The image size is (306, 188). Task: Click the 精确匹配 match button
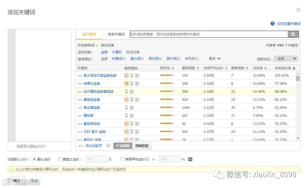(x=142, y=146)
